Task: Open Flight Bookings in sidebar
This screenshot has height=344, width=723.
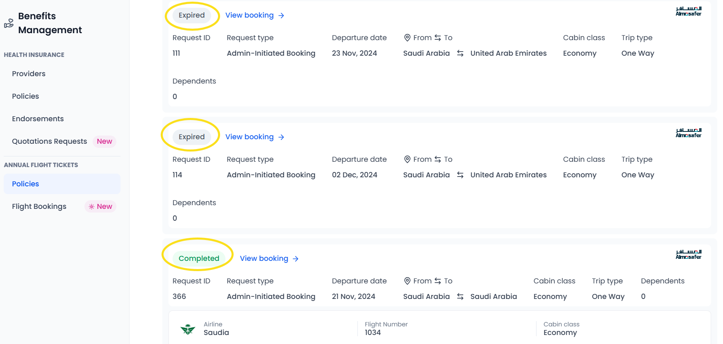Action: click(x=39, y=206)
